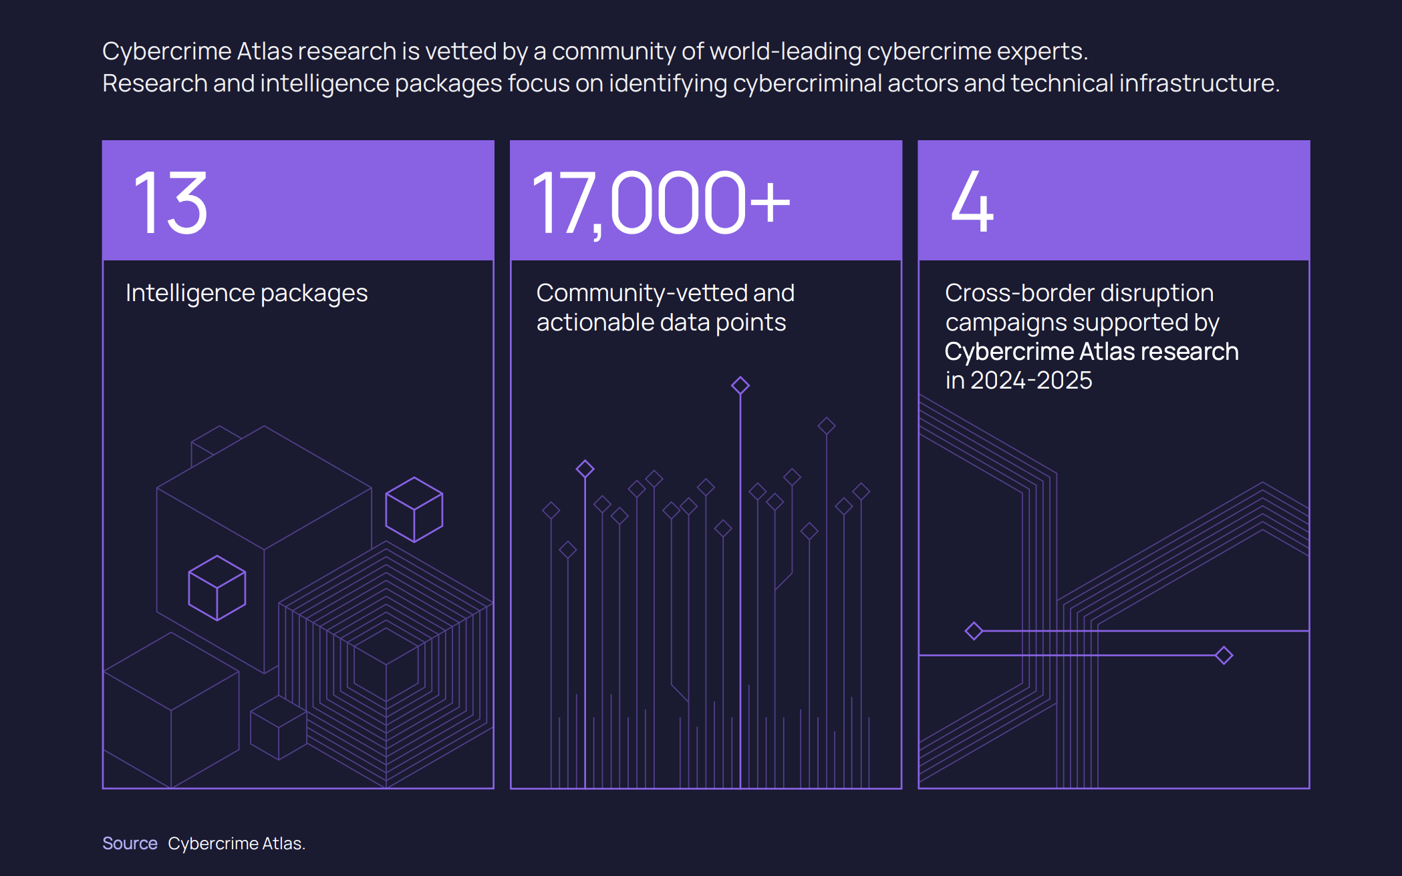Click diamond at right end of lower horizontal line
The height and width of the screenshot is (876, 1402).
point(1224,655)
